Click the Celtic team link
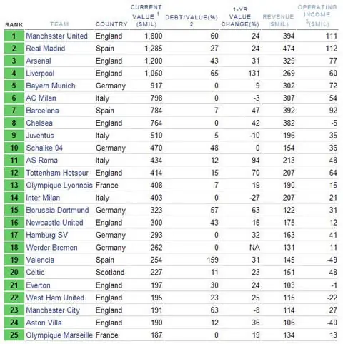Viewport: 343px width, 344px height. 35,272
